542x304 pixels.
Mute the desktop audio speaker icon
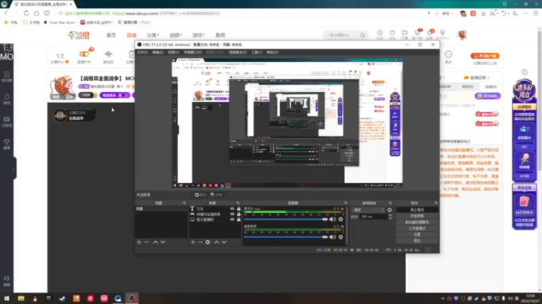coord(333,237)
